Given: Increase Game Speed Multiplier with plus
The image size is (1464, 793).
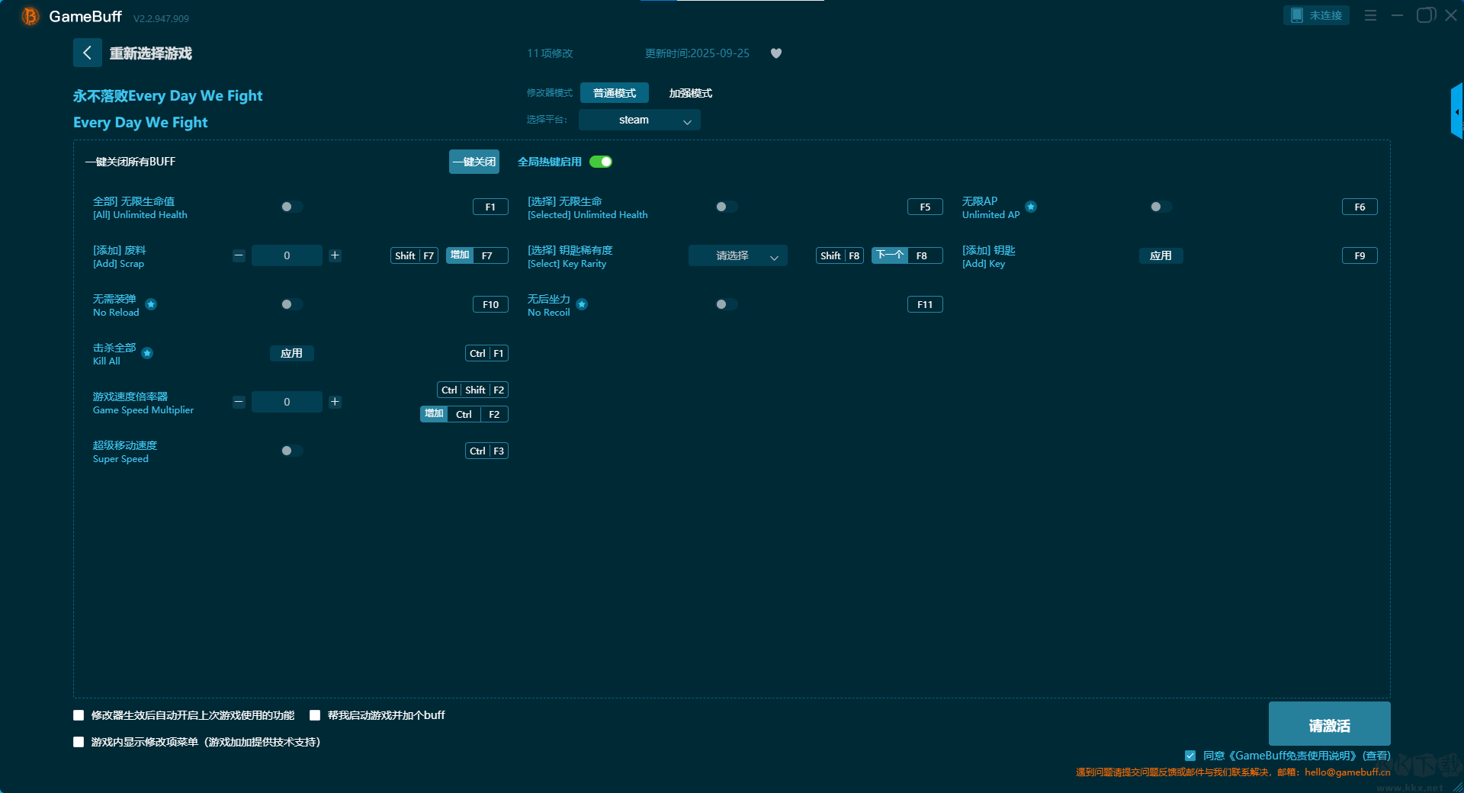Looking at the screenshot, I should pyautogui.click(x=335, y=402).
